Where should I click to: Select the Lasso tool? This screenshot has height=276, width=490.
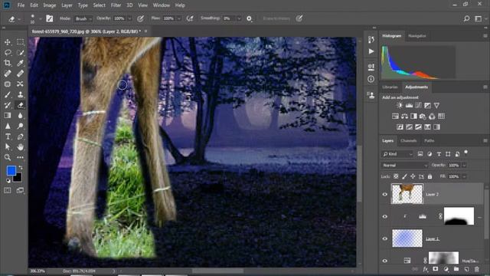pos(8,53)
